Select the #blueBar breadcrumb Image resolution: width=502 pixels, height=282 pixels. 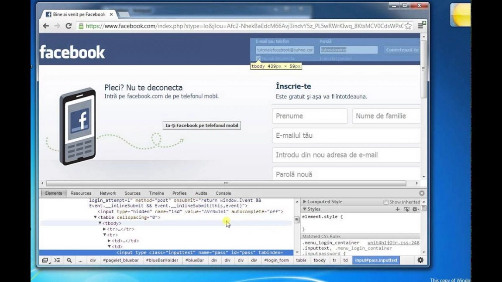pos(195,260)
